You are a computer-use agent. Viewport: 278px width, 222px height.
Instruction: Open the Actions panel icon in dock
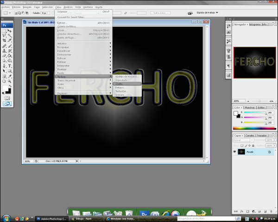pyautogui.click(x=228, y=32)
